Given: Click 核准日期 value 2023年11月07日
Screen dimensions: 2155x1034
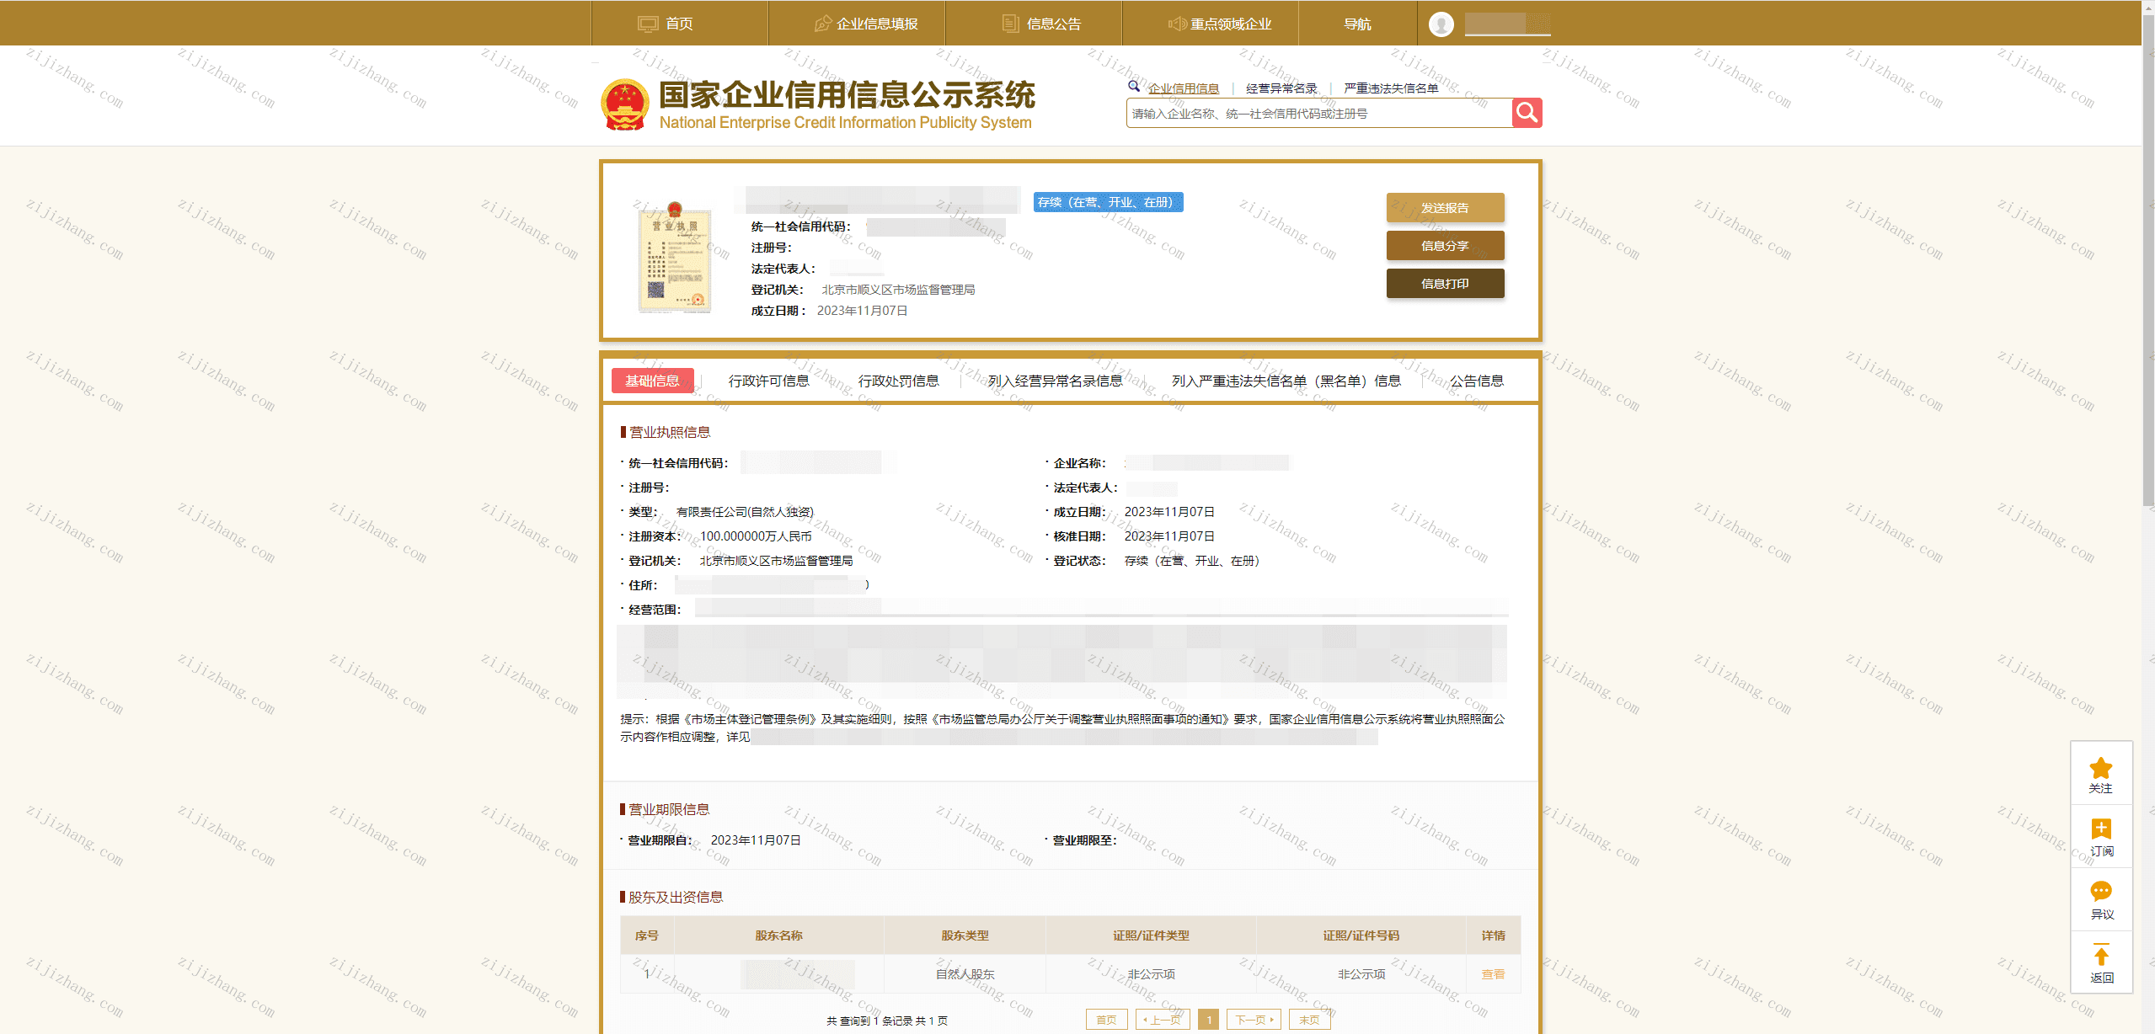Looking at the screenshot, I should [x=1169, y=536].
